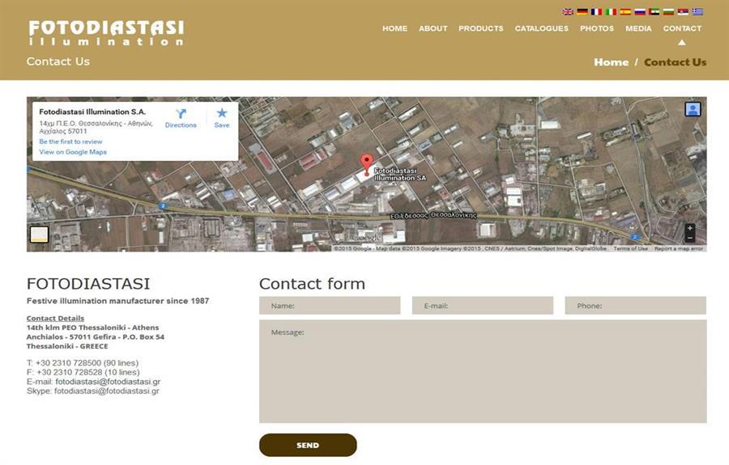Screen dimensions: 729x465
Task: Click the red map location pin
Action: click(367, 163)
